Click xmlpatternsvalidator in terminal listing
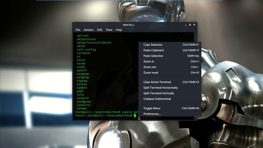 point(94,43)
